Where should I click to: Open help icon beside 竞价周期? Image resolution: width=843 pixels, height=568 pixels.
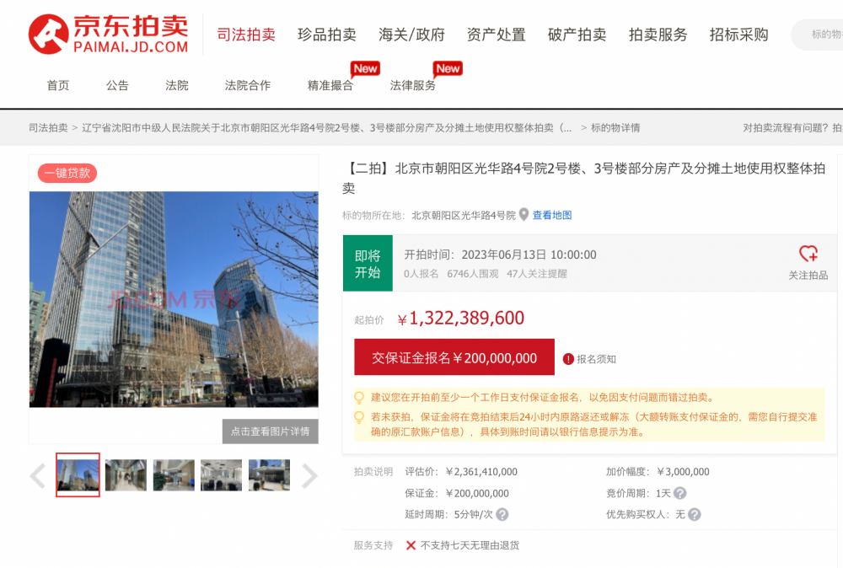click(680, 493)
